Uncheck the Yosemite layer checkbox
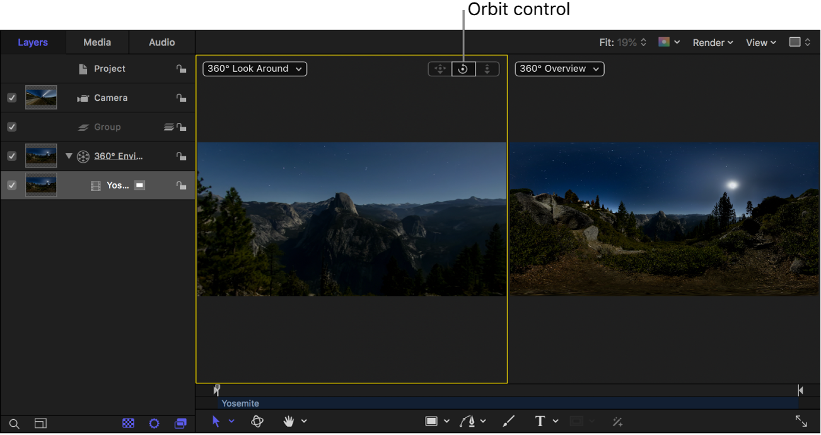Image resolution: width=821 pixels, height=435 pixels. point(11,185)
